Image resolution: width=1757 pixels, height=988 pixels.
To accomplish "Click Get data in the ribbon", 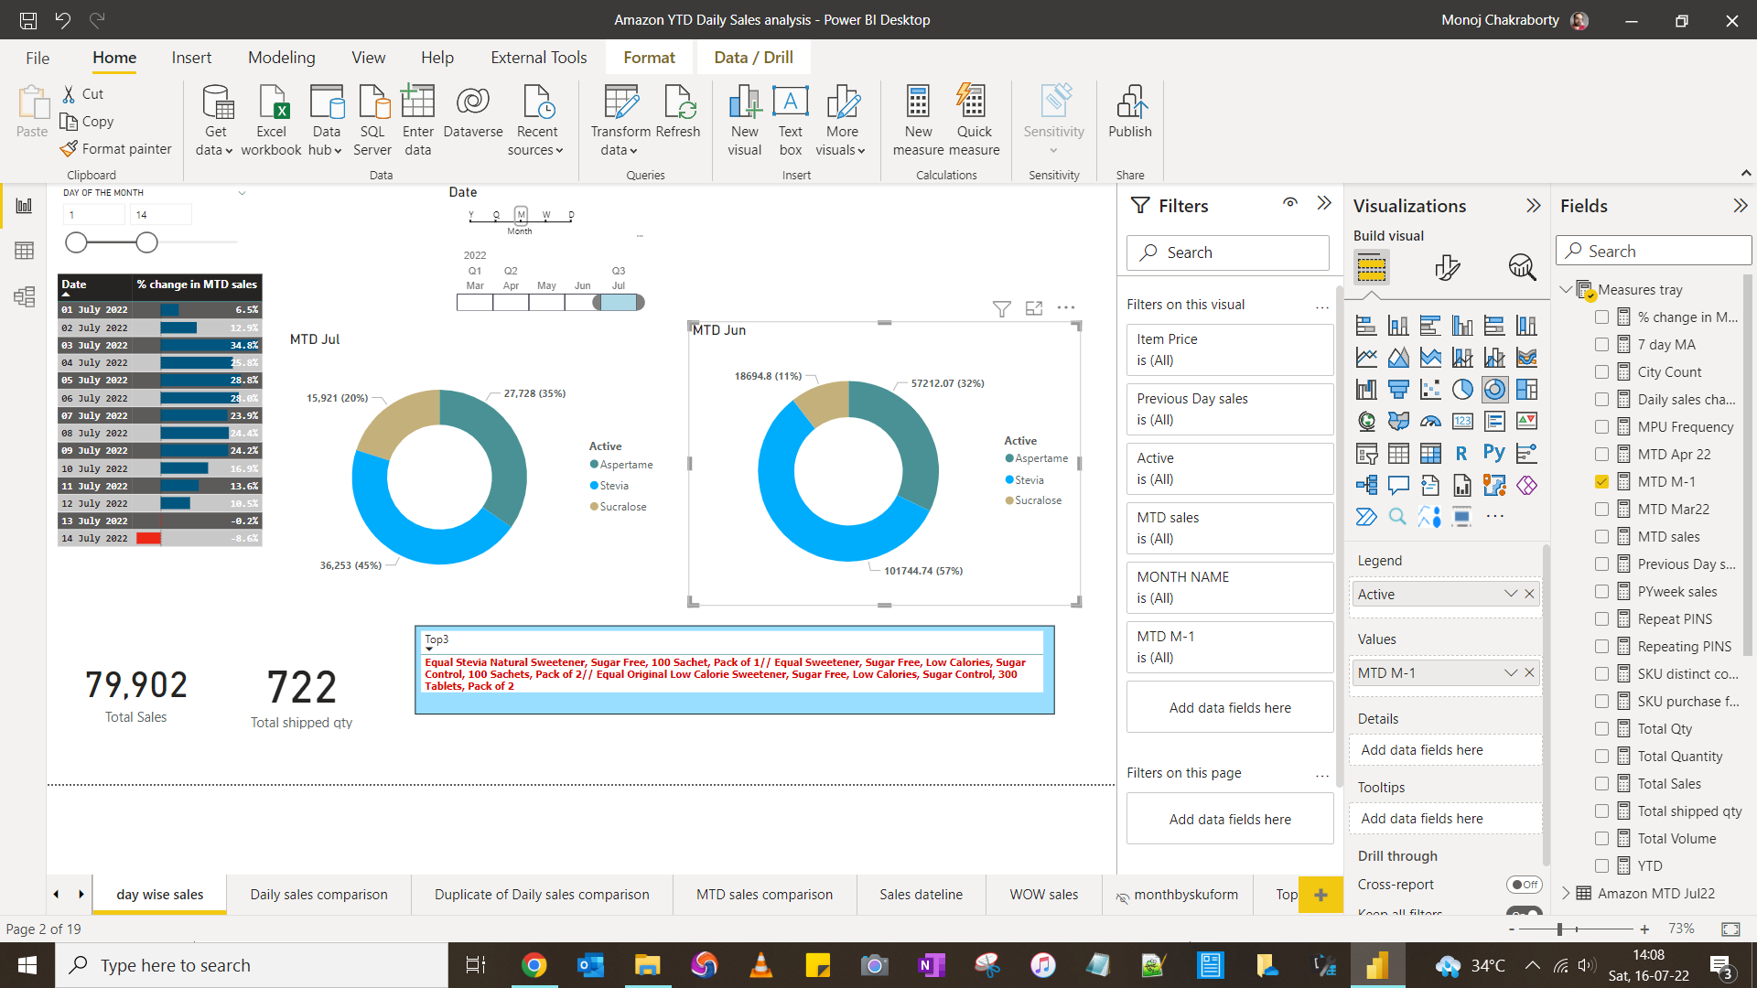I will (x=216, y=121).
